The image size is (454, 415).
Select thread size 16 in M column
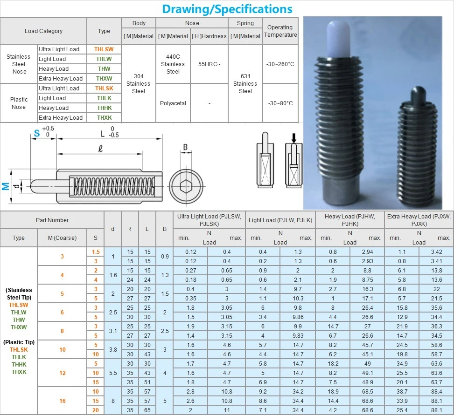(62, 401)
